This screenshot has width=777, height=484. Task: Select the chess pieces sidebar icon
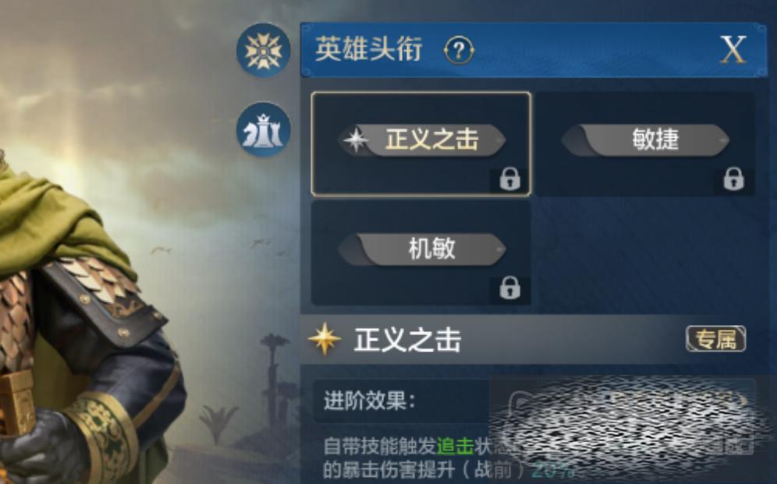[x=263, y=129]
